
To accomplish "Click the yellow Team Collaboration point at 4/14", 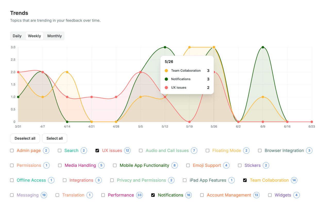I will coord(67,72).
